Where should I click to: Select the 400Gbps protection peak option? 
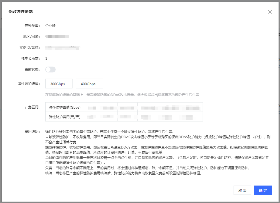89,83
